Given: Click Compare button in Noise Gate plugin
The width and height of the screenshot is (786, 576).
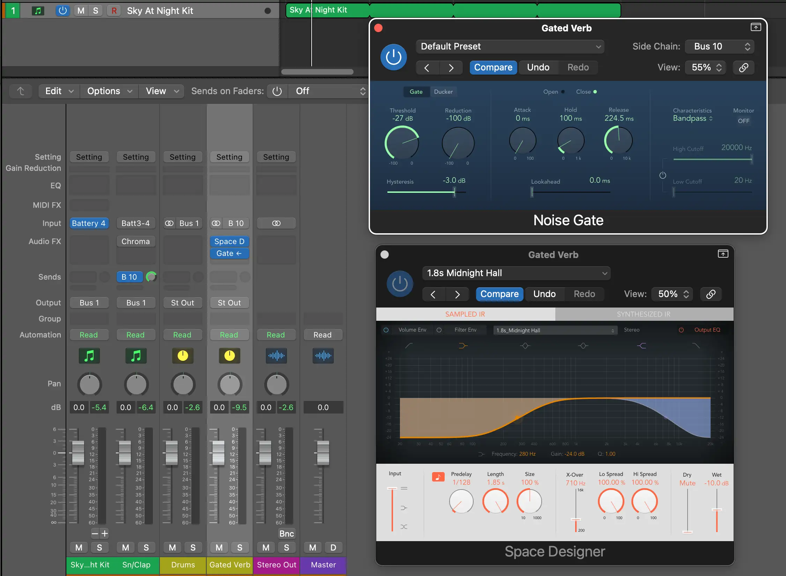Looking at the screenshot, I should click(492, 67).
